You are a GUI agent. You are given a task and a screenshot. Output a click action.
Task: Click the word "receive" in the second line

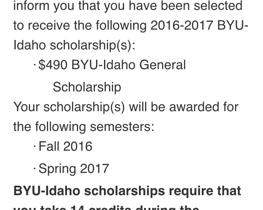click(x=49, y=26)
